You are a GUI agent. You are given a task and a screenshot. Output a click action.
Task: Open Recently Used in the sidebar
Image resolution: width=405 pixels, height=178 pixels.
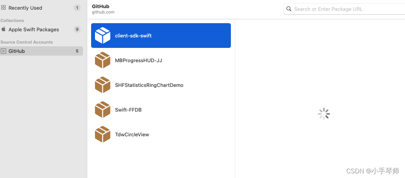point(25,8)
